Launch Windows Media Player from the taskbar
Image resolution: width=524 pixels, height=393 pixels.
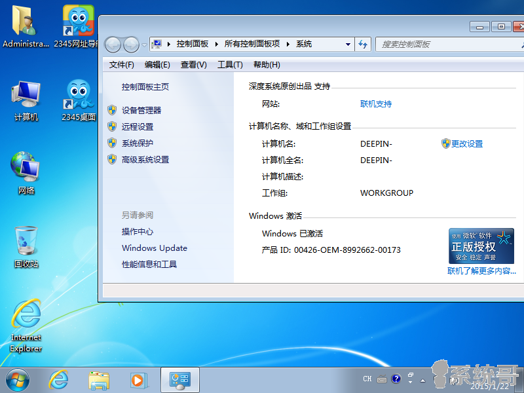click(x=139, y=381)
